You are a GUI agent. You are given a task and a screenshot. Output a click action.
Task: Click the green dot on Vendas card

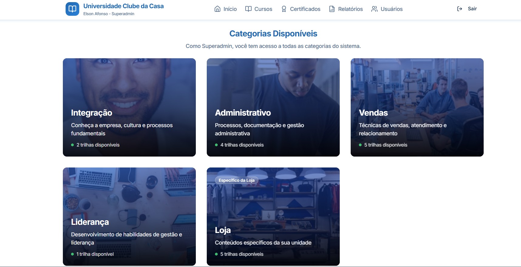360,145
